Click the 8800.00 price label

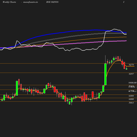point(133,83)
